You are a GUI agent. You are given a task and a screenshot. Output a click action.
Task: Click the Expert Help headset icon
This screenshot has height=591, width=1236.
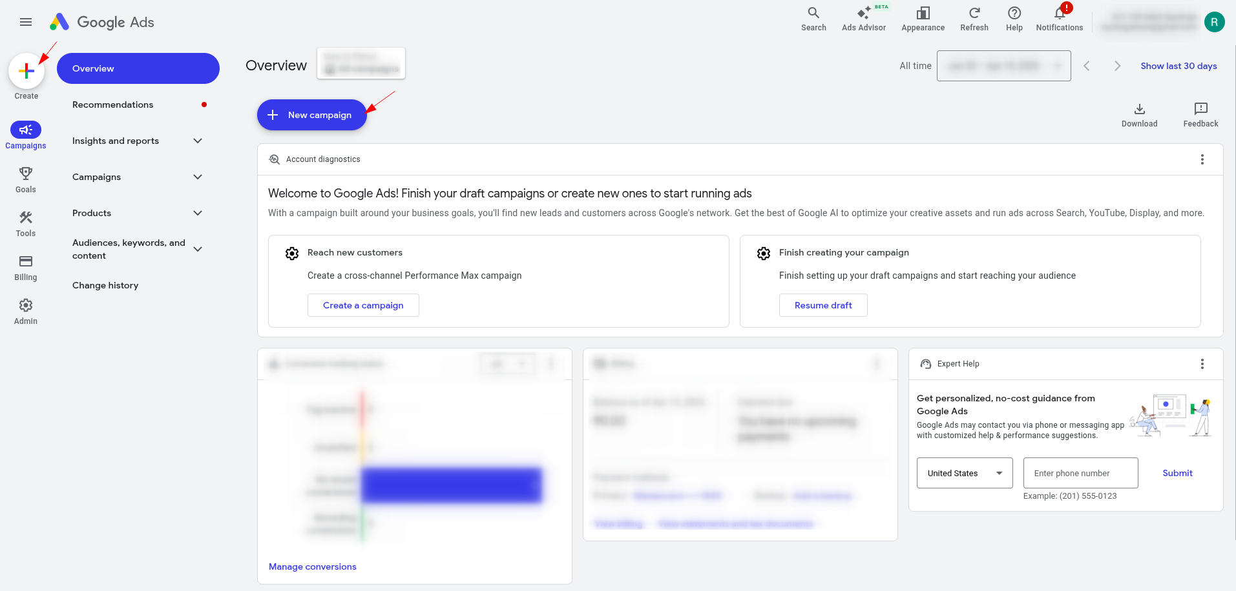point(926,364)
